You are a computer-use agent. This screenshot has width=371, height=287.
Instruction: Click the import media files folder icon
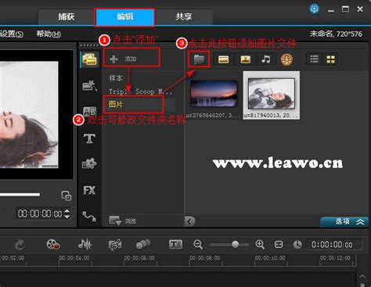click(x=199, y=59)
